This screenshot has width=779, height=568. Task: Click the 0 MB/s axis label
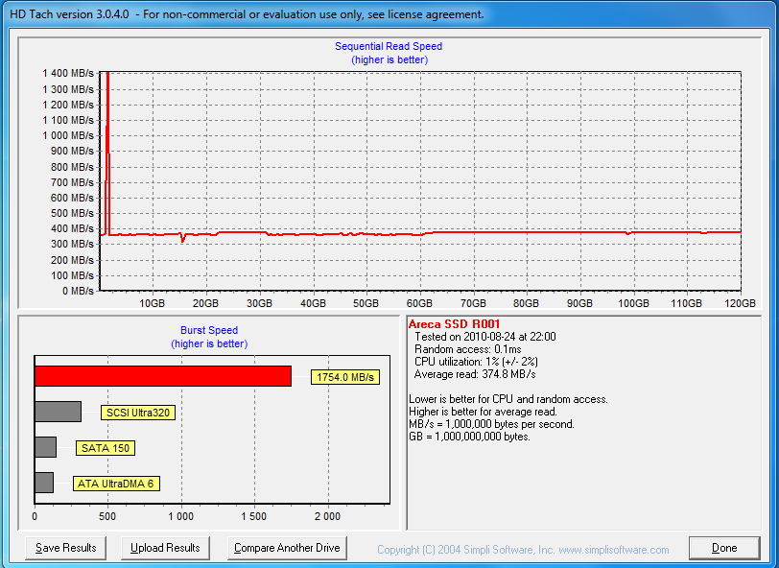(78, 291)
